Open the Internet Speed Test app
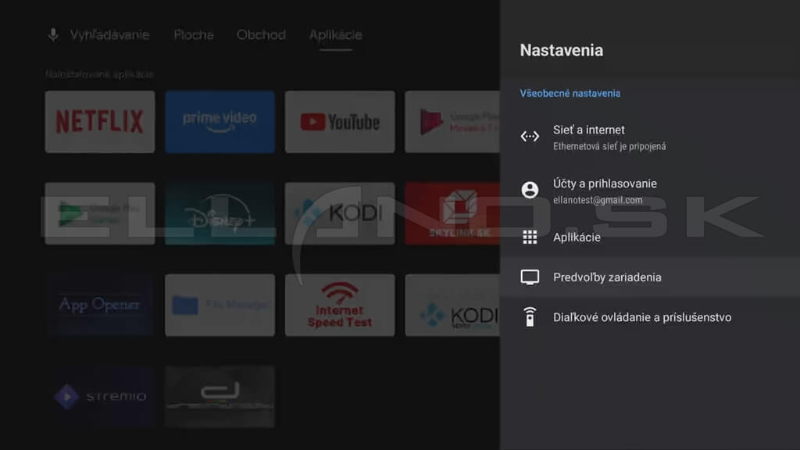 click(x=340, y=305)
